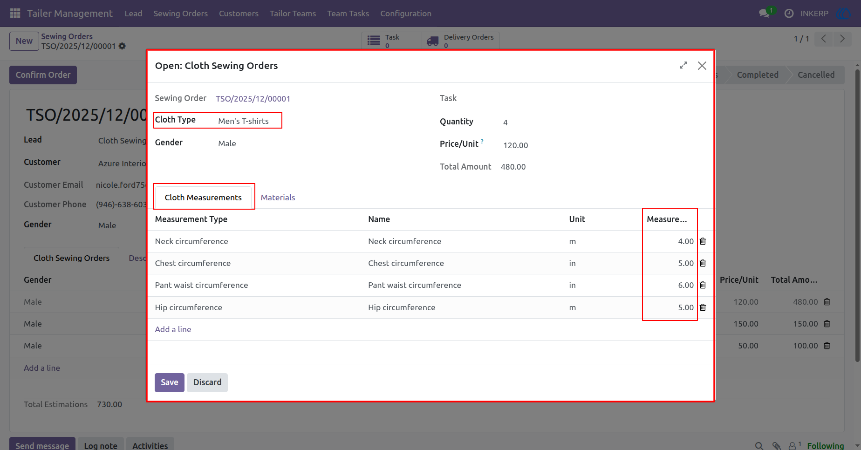Delete the Neck circumference measurement row
This screenshot has width=861, height=450.
click(703, 241)
